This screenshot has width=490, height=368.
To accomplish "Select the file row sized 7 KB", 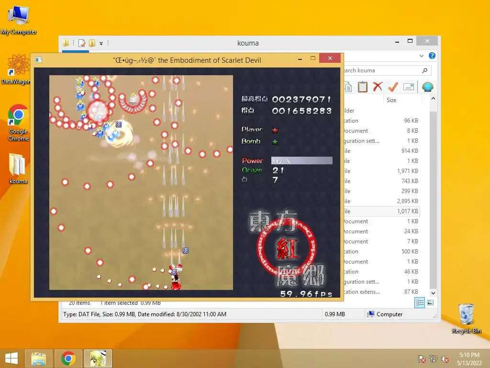I will [381, 241].
